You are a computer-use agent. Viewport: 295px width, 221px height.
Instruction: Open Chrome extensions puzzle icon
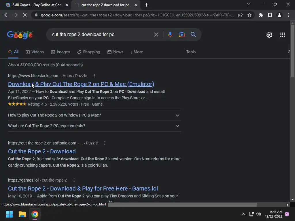click(x=261, y=15)
